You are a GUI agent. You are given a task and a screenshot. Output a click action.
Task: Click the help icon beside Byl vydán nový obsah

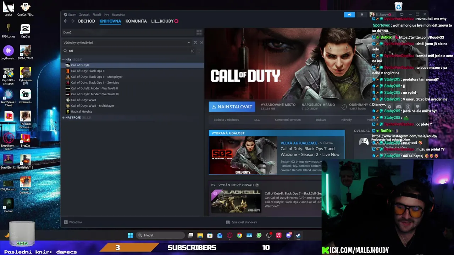click(x=257, y=185)
